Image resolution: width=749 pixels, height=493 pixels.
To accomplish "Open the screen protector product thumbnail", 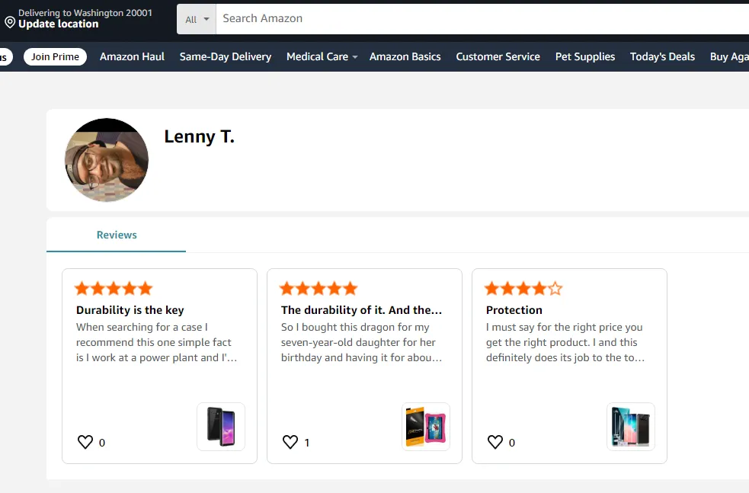I will click(631, 427).
